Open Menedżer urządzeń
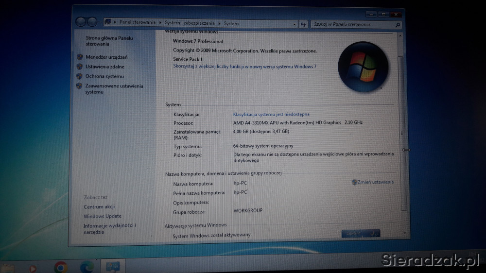The image size is (486, 273). tap(106, 57)
